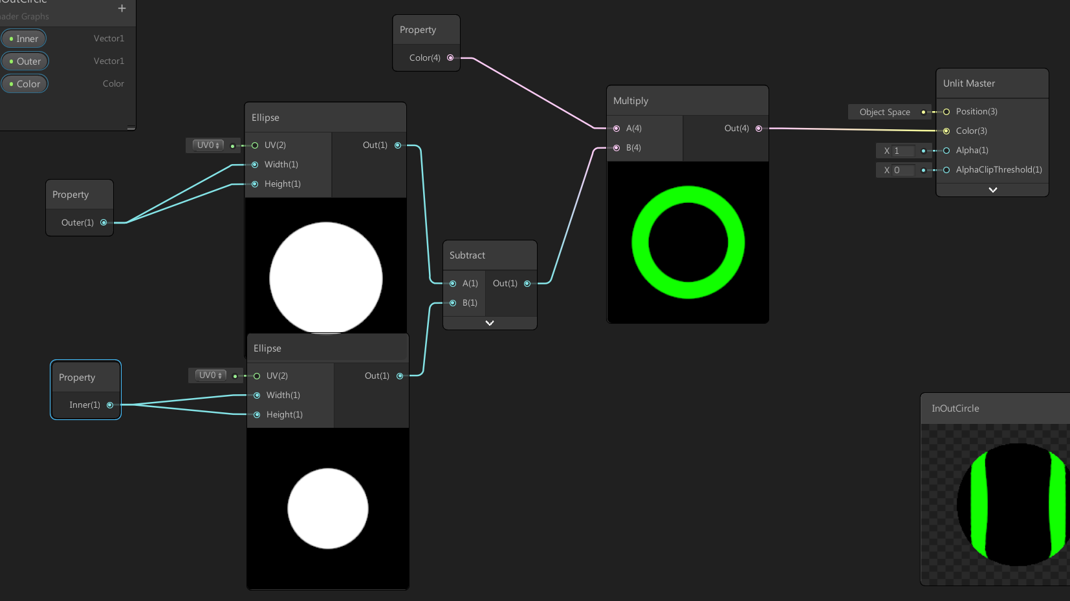Click the + to add a new blackboard property
The height and width of the screenshot is (601, 1070).
point(122,8)
